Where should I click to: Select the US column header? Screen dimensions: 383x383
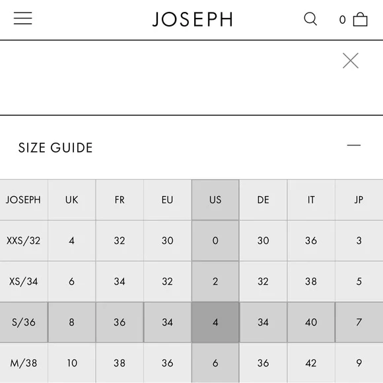(215, 200)
